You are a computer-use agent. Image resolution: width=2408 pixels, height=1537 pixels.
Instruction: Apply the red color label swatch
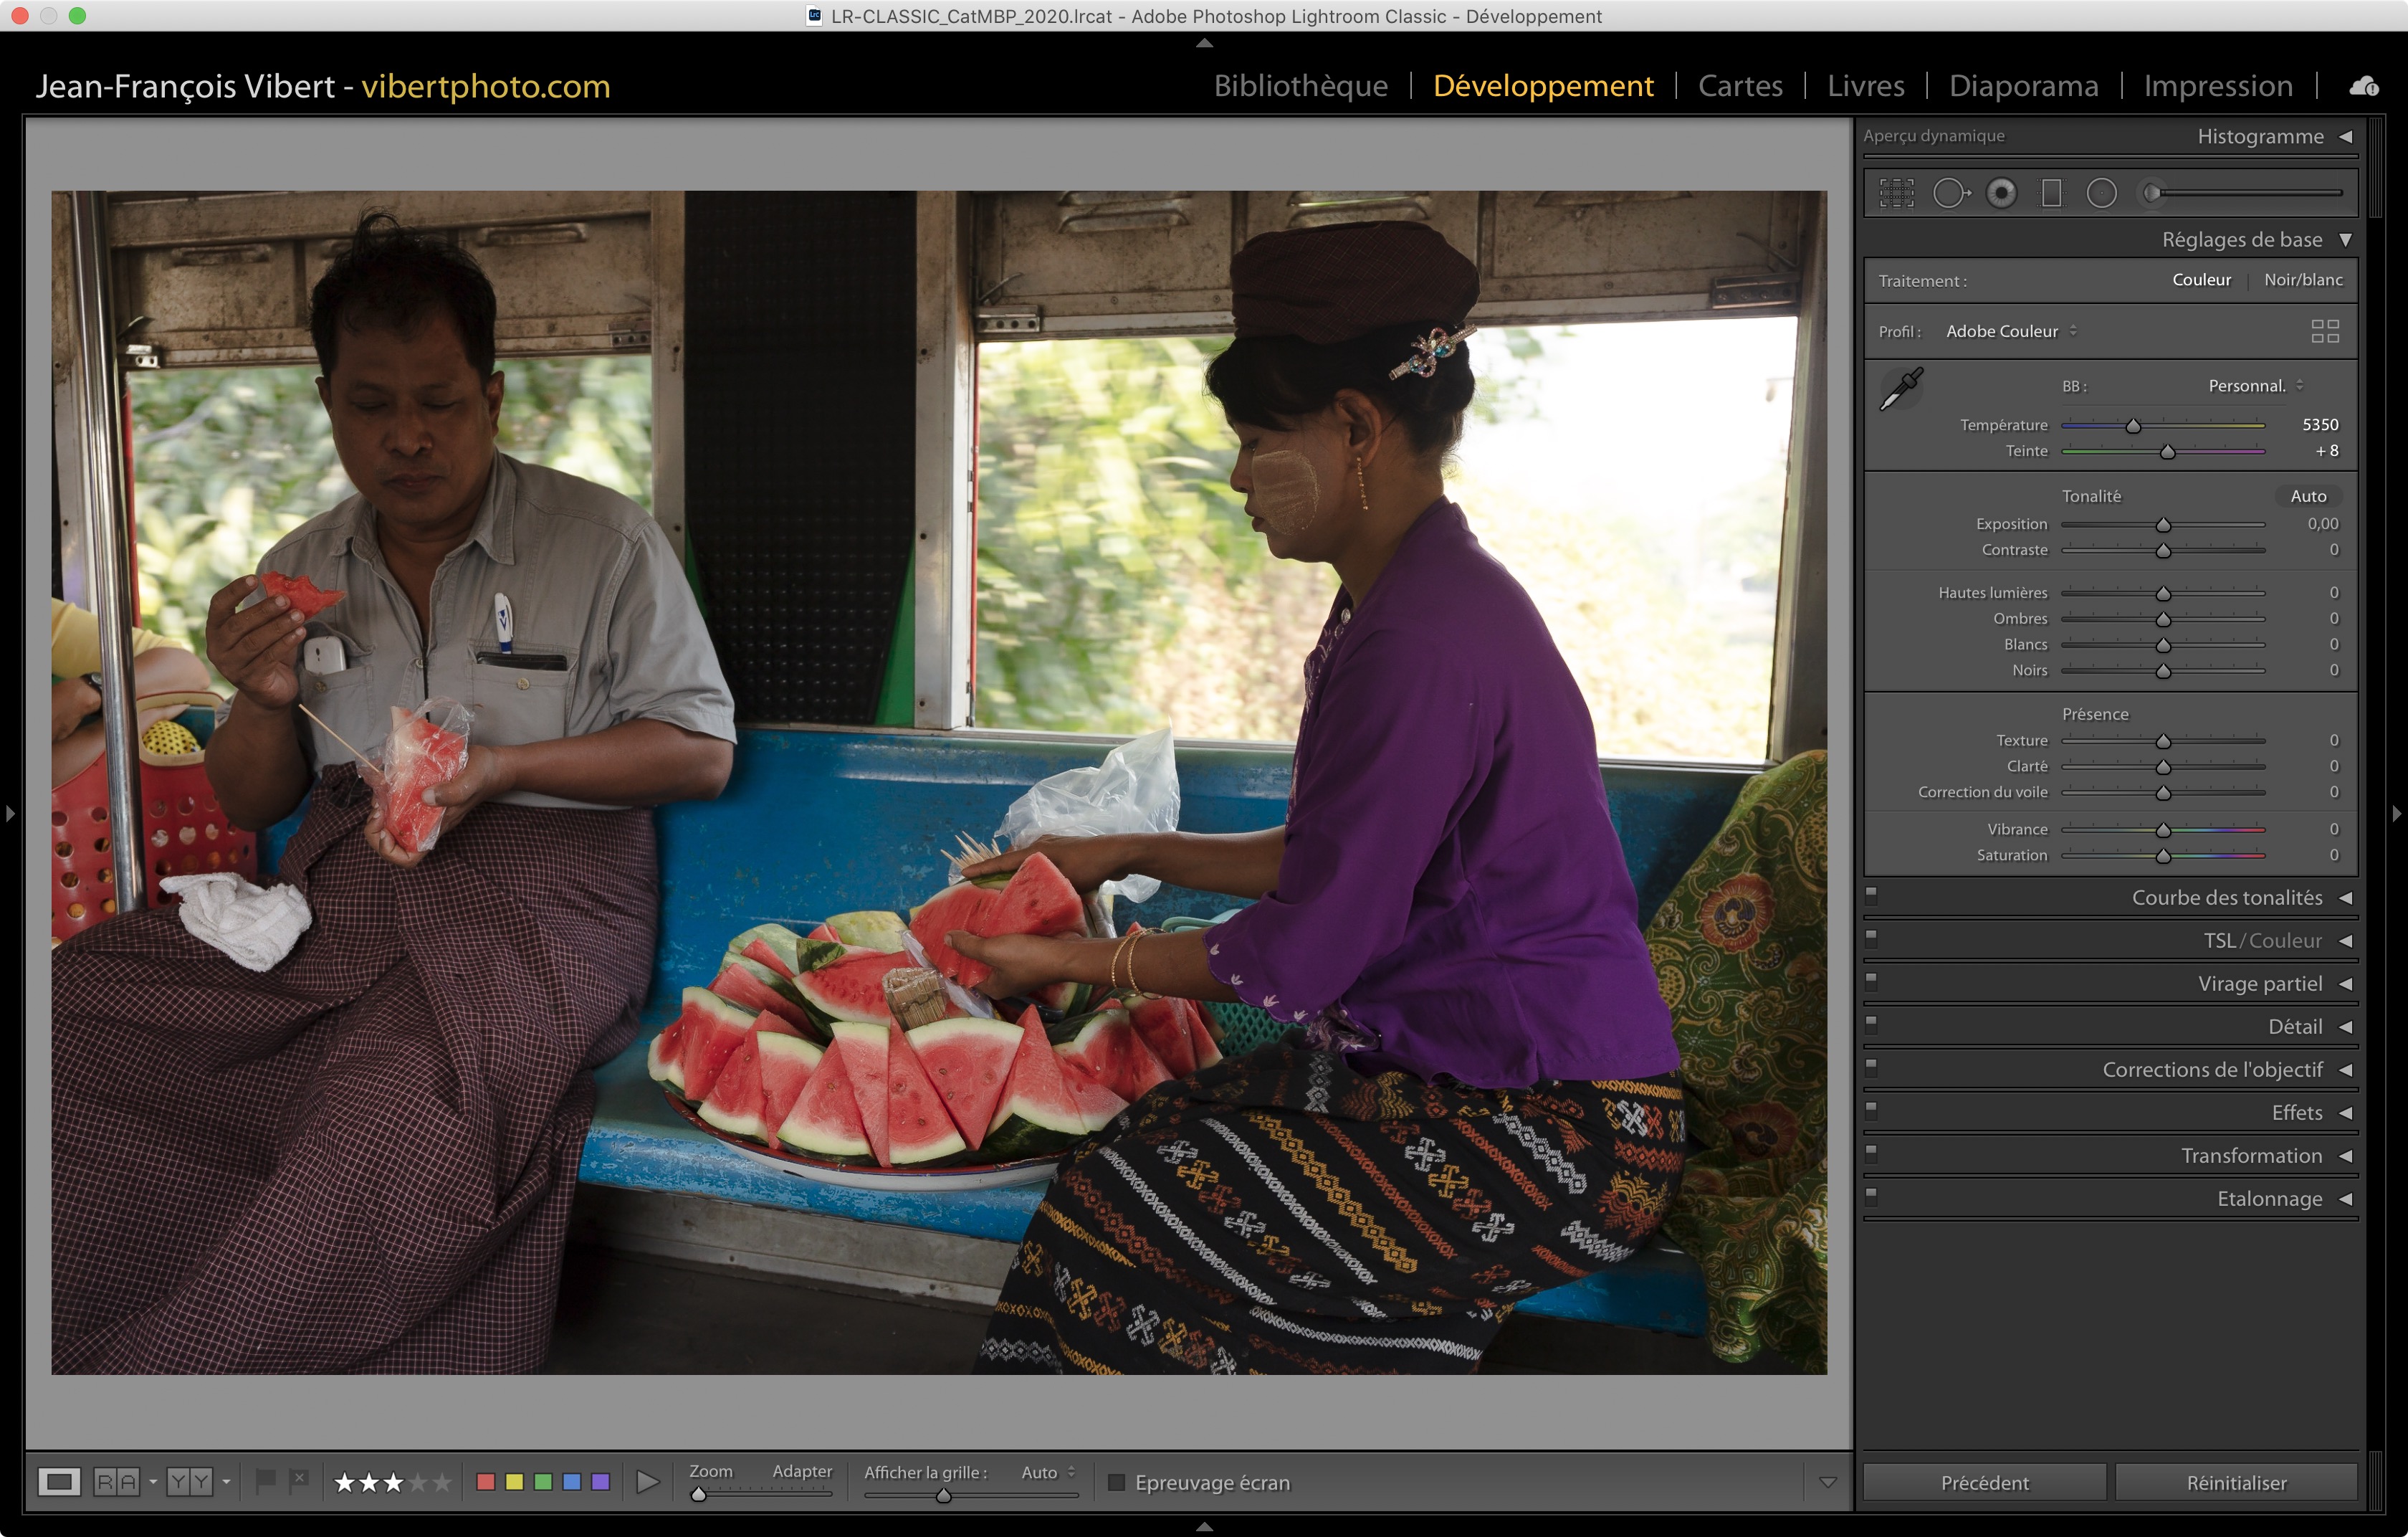[x=486, y=1482]
